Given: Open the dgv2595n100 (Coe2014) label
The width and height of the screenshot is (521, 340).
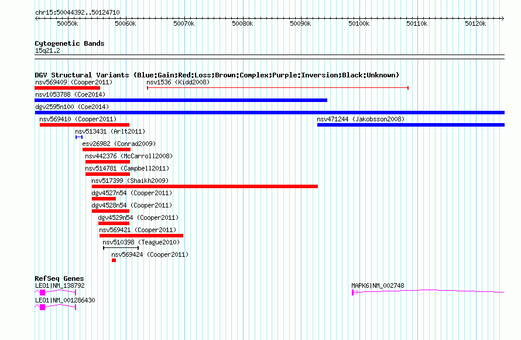Looking at the screenshot, I should [72, 107].
